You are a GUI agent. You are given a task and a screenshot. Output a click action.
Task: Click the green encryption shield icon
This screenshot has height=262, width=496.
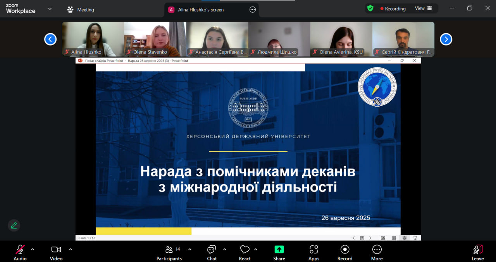point(370,8)
